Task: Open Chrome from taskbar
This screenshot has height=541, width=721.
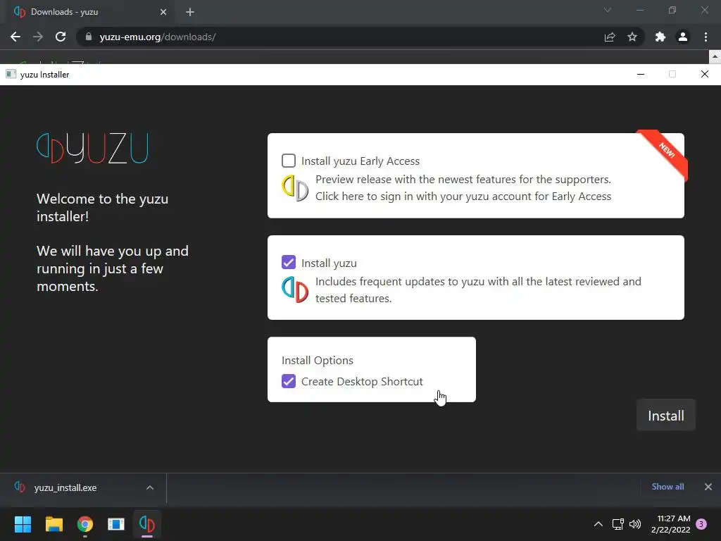Action: [x=85, y=524]
